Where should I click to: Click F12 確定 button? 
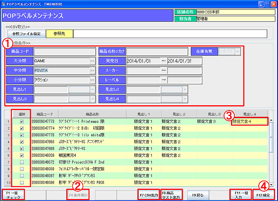pos(263,195)
